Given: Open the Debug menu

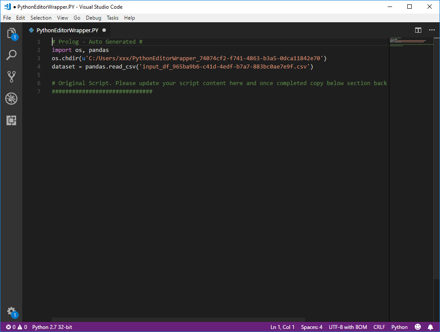Looking at the screenshot, I should click(x=93, y=17).
